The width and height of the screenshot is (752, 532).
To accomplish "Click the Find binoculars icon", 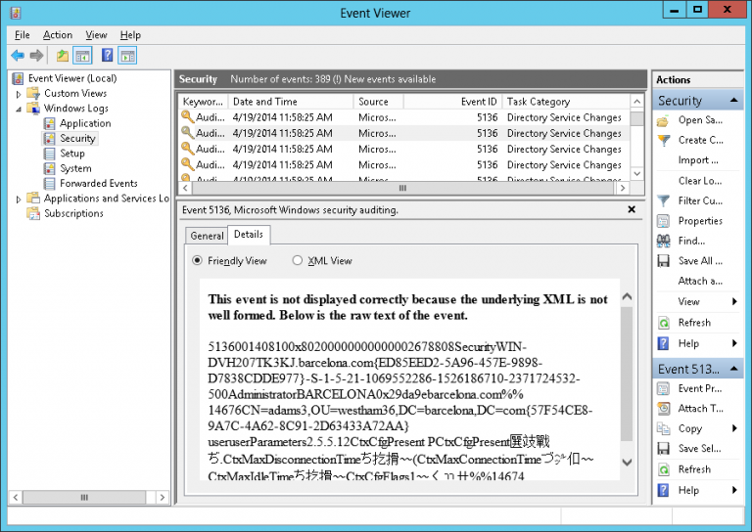I will tap(663, 241).
